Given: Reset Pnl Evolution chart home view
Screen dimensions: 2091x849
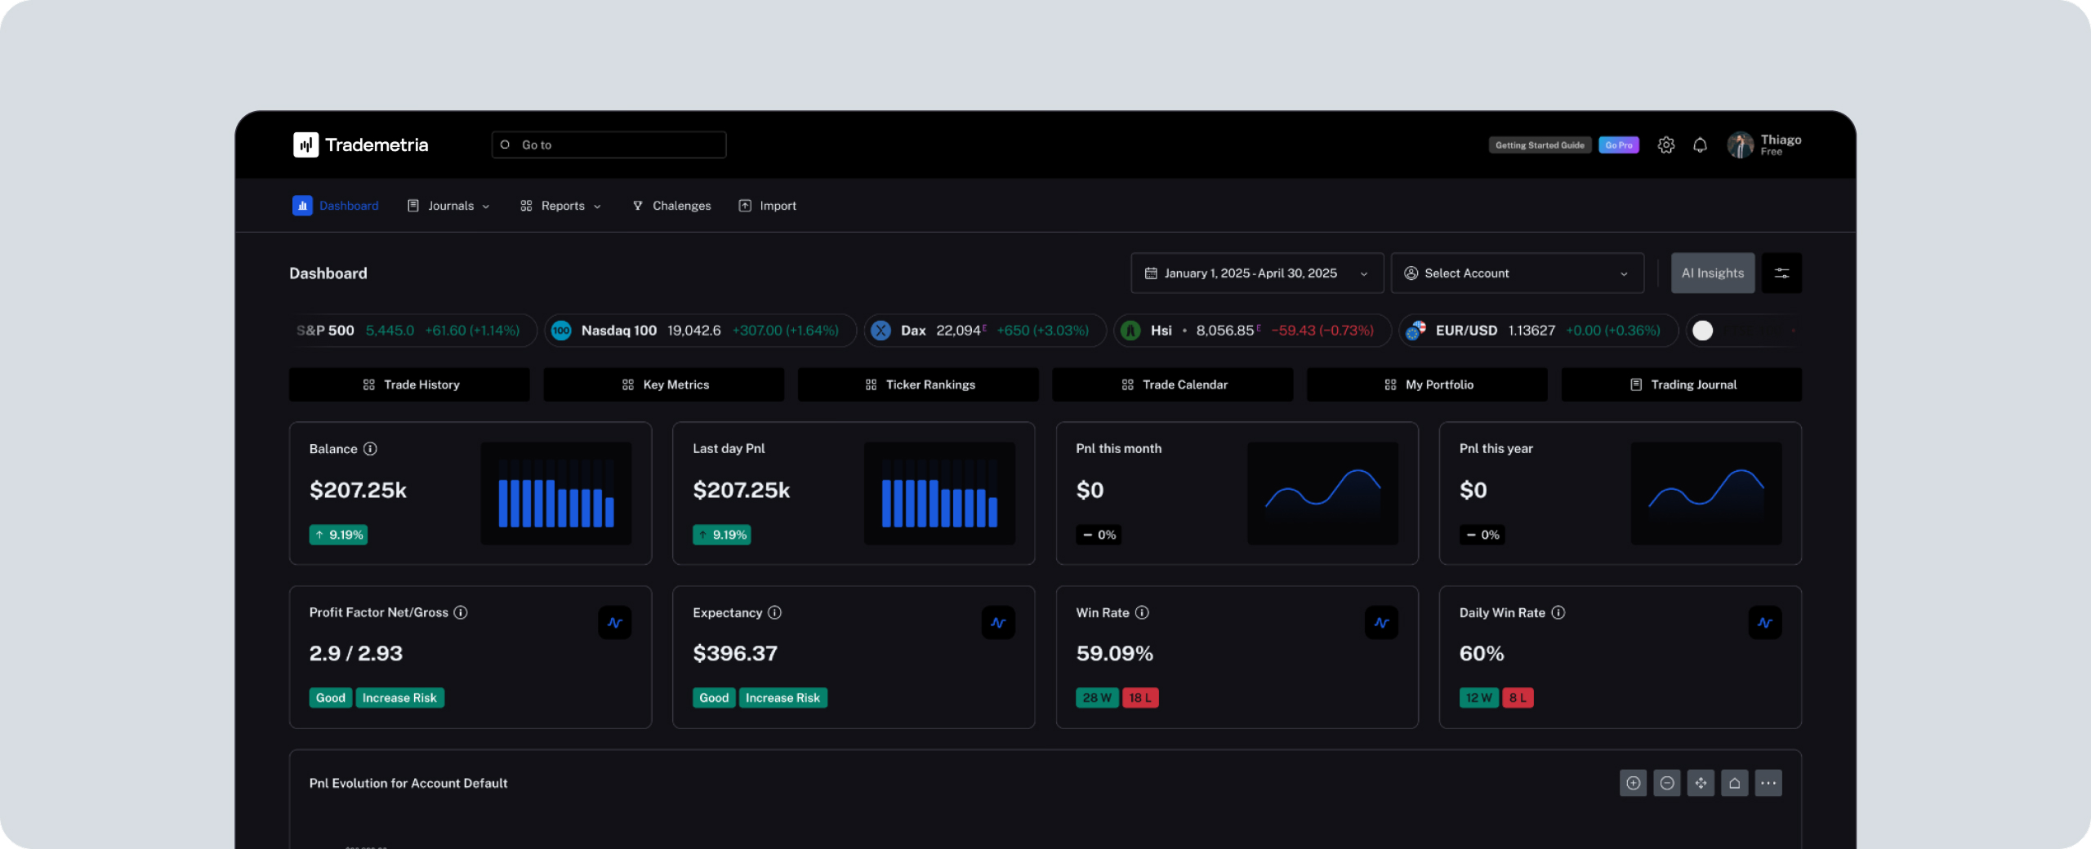Looking at the screenshot, I should [1734, 783].
